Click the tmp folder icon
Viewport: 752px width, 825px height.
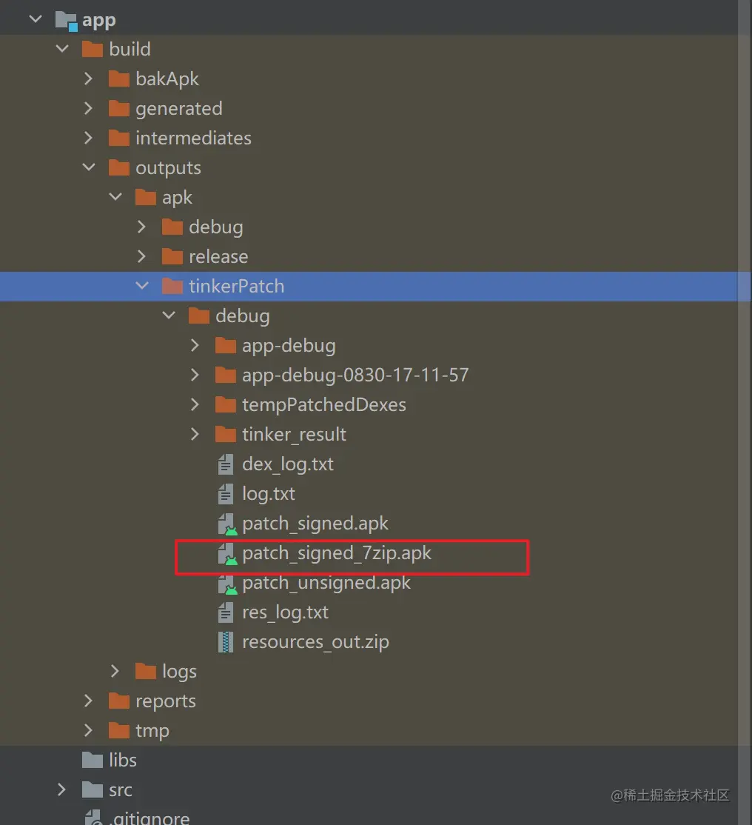tap(119, 730)
